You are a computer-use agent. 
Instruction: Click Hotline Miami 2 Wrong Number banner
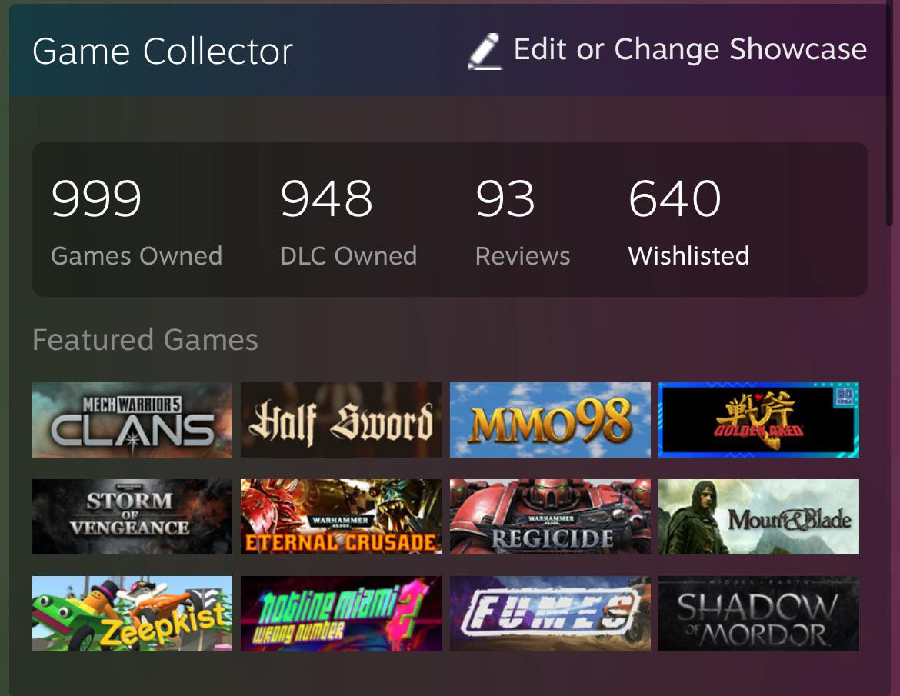(341, 614)
